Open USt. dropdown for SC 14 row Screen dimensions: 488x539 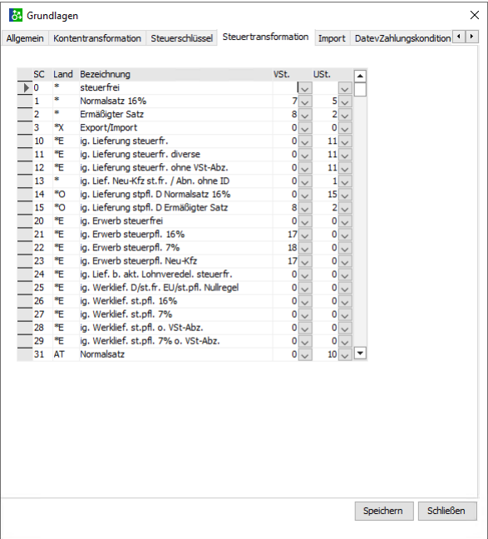345,195
